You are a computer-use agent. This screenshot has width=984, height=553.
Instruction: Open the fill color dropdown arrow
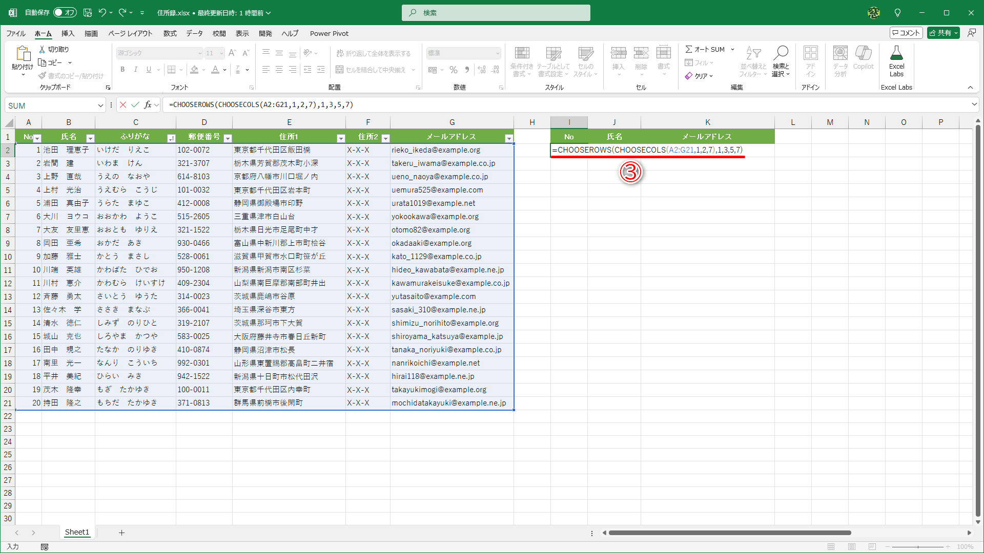click(x=203, y=70)
